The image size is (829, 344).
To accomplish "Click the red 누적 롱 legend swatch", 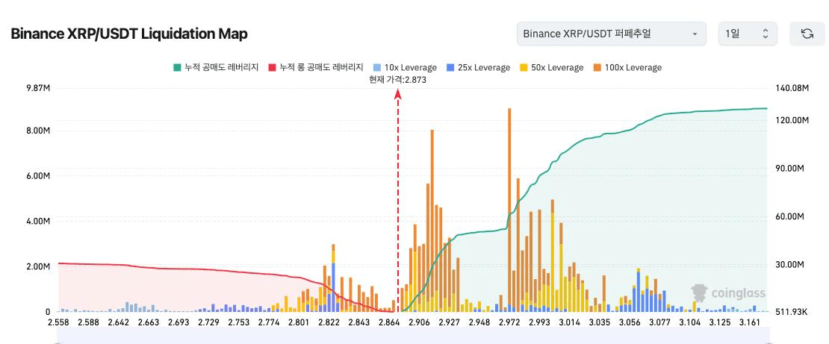I will [x=273, y=68].
